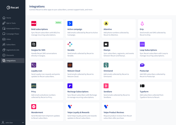Open Drip integration title
This screenshot has height=125, width=176.
click(x=142, y=29)
